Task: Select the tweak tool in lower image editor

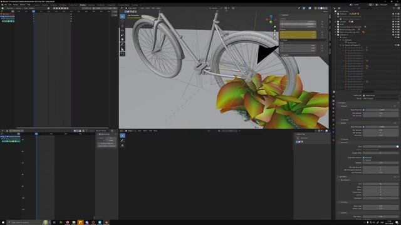Action: point(123,136)
